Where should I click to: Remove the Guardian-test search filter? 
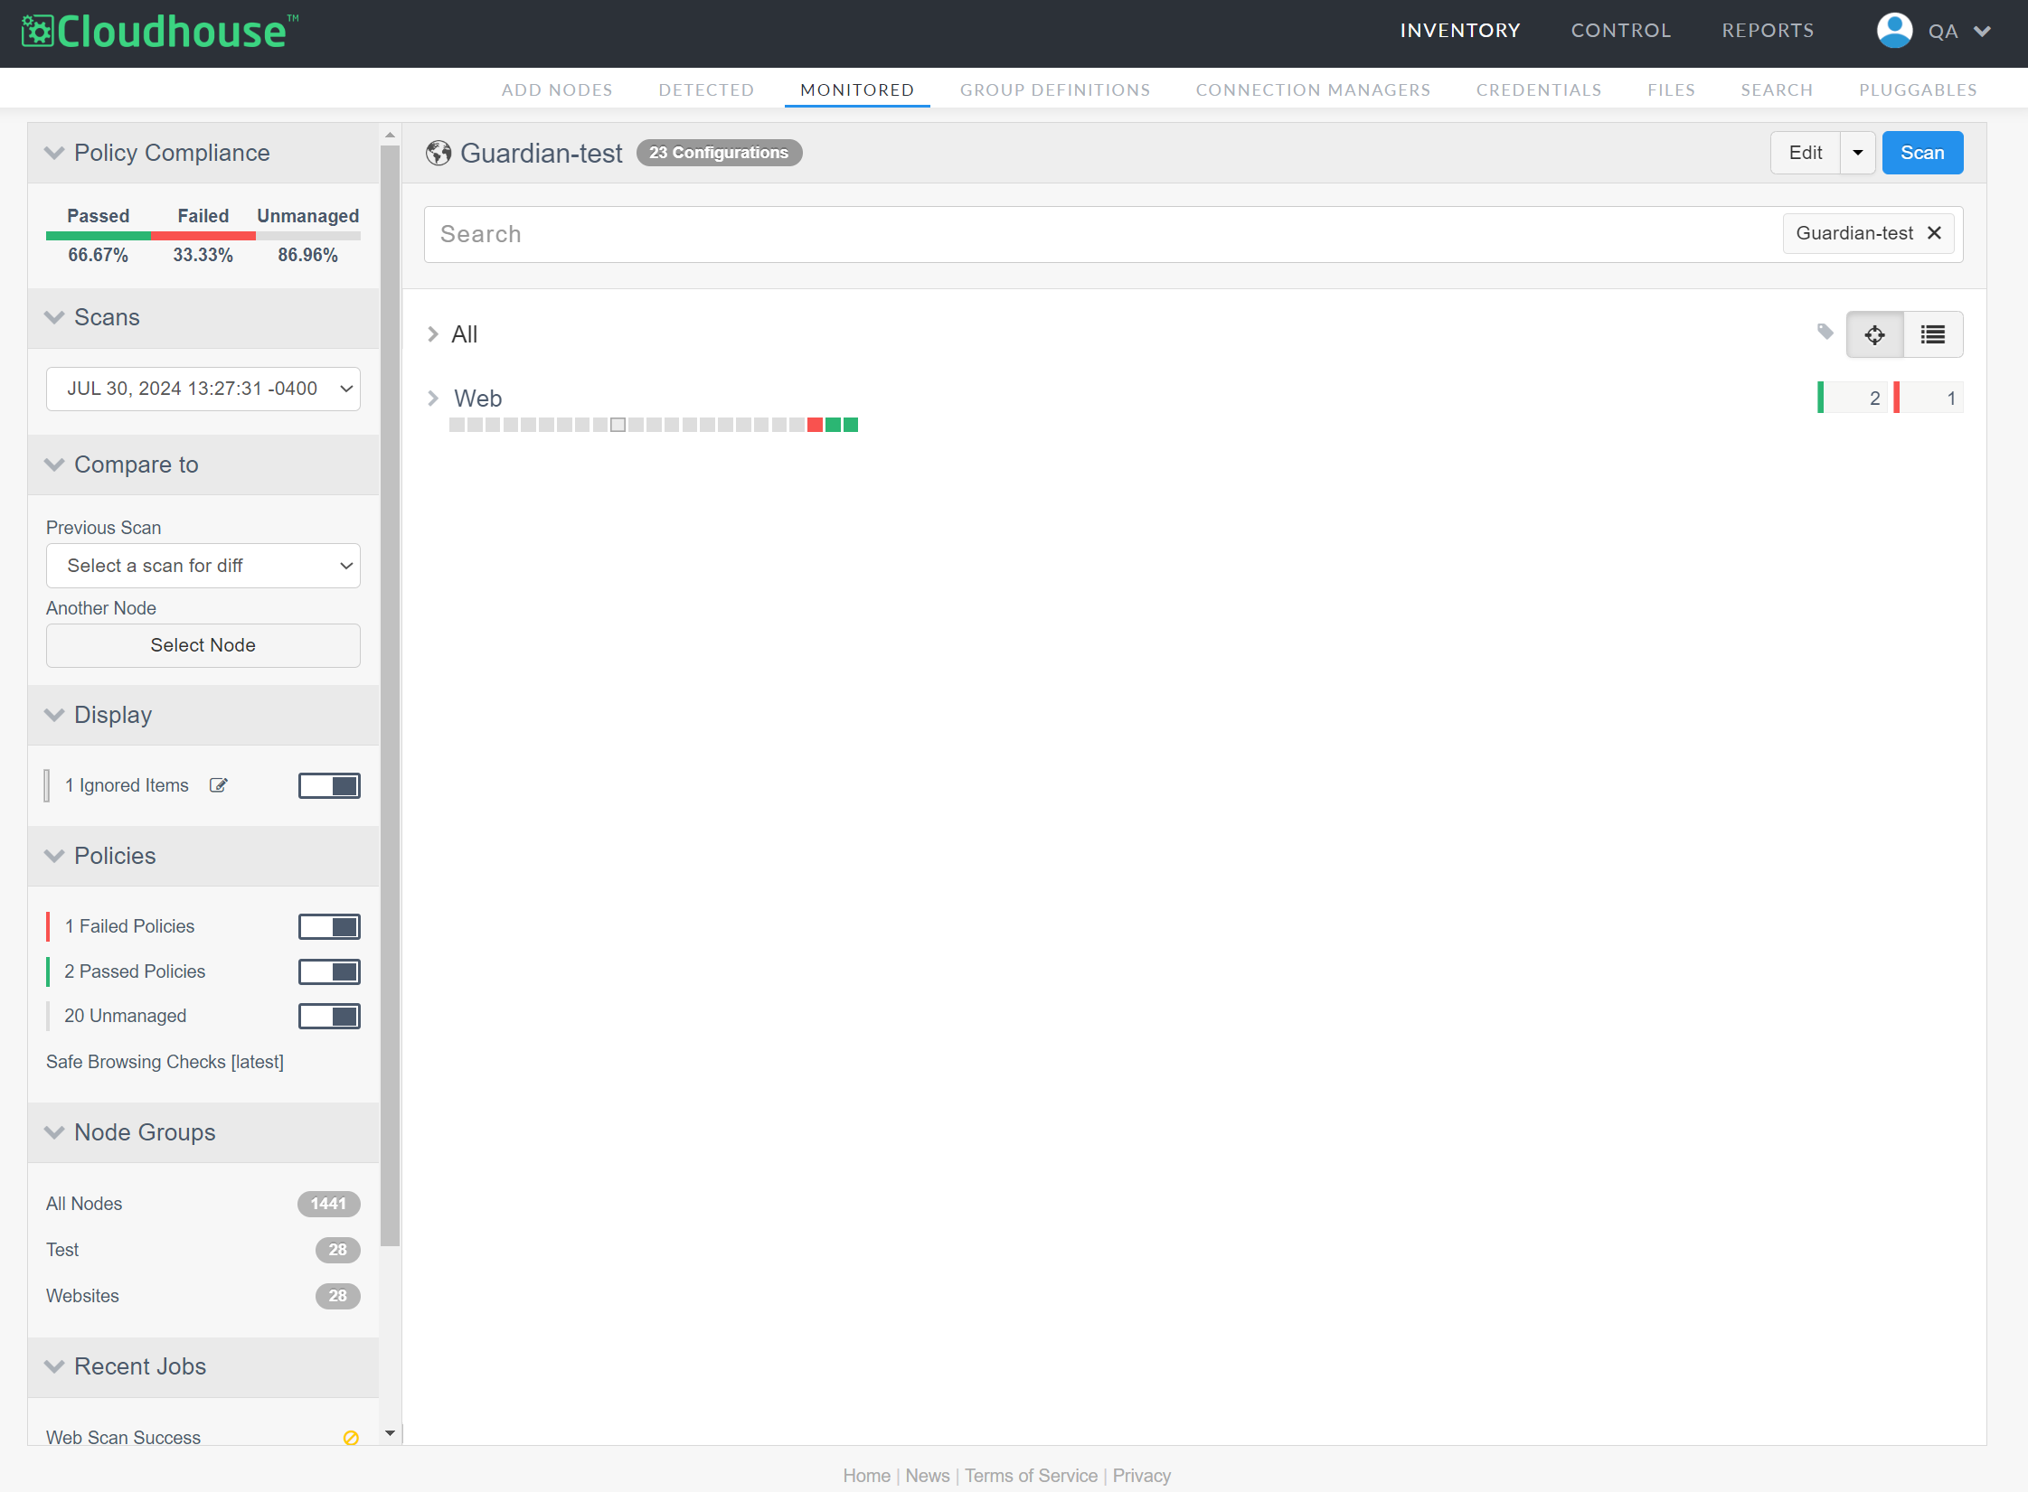(x=1934, y=233)
